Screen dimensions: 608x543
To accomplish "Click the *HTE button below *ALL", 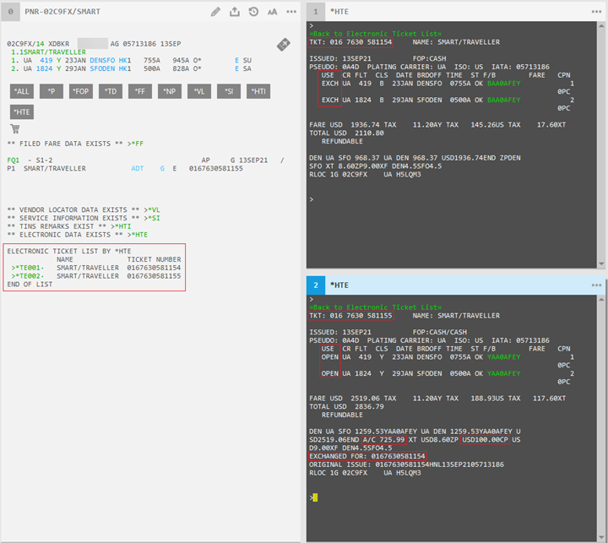I will coord(23,112).
